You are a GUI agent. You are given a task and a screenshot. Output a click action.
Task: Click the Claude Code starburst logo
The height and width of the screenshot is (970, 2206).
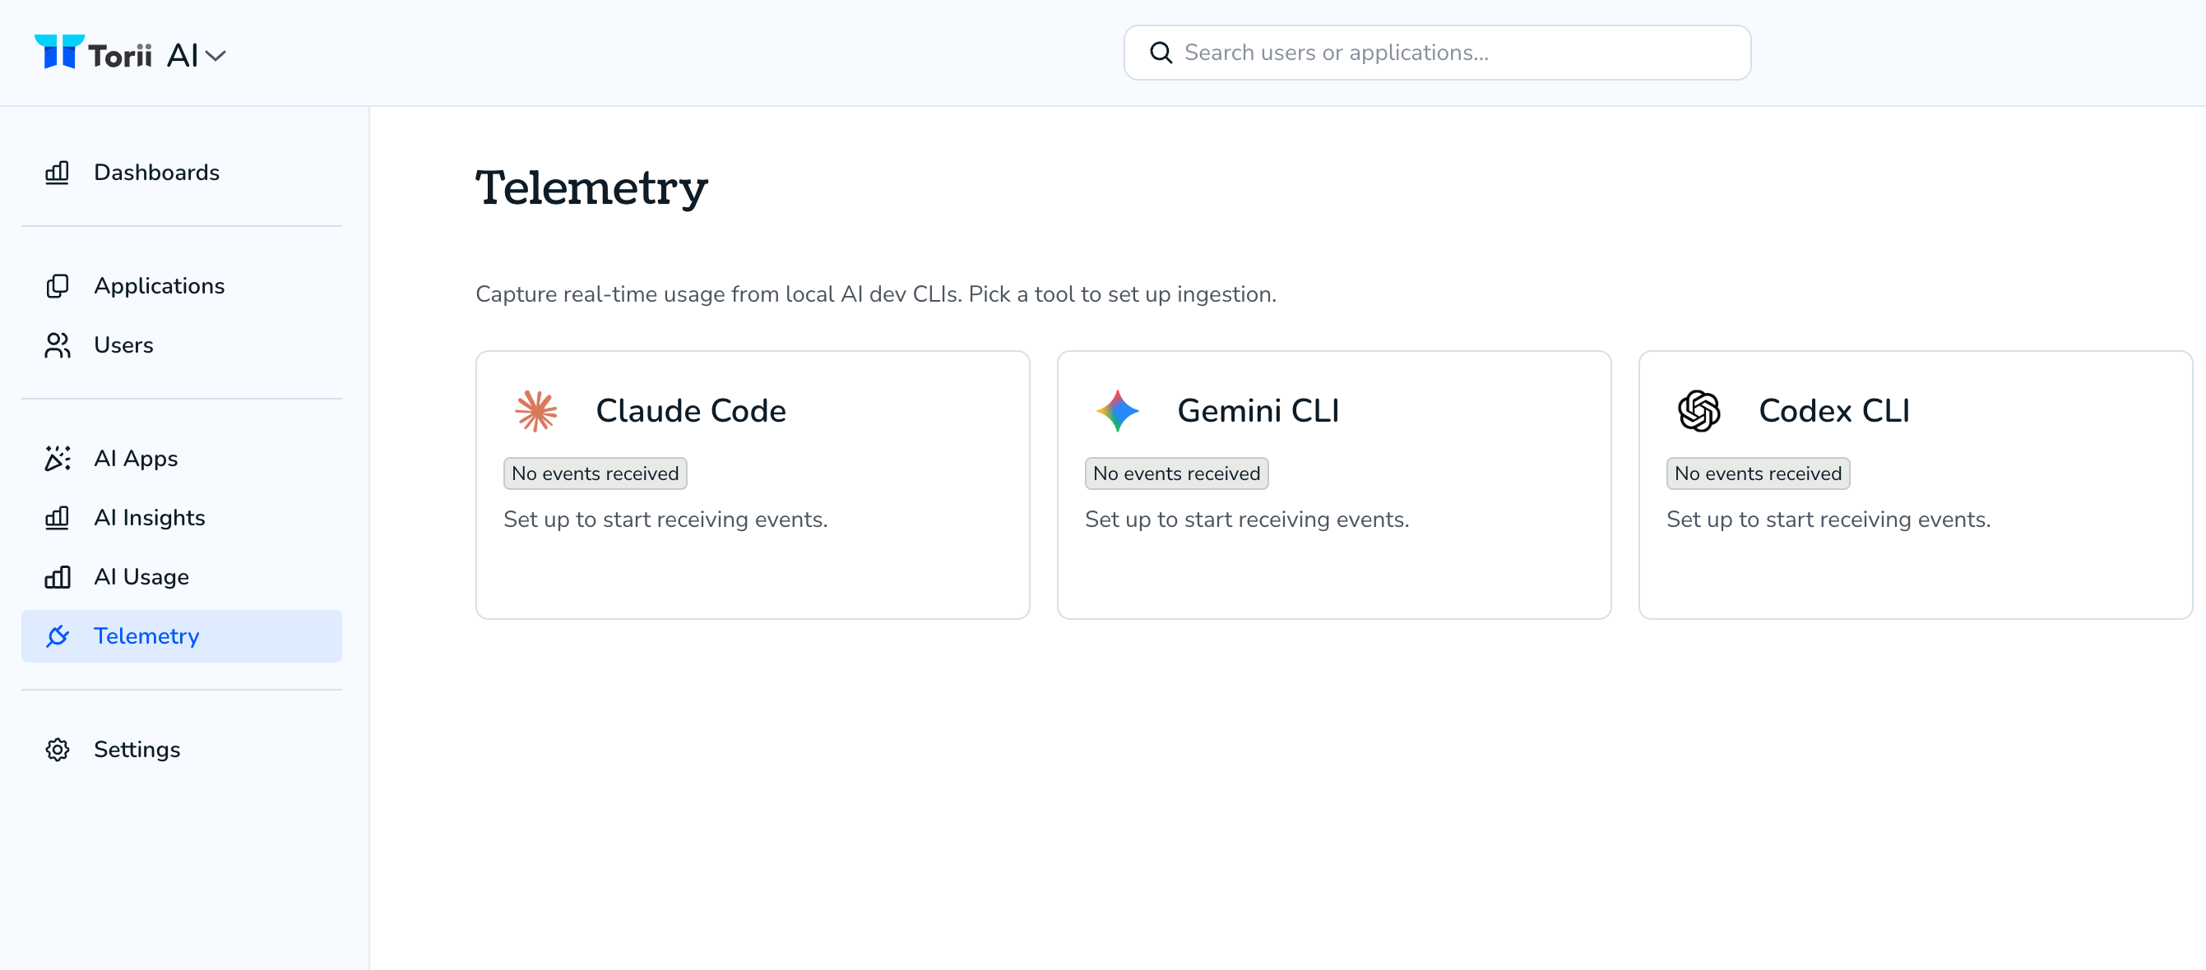(536, 411)
